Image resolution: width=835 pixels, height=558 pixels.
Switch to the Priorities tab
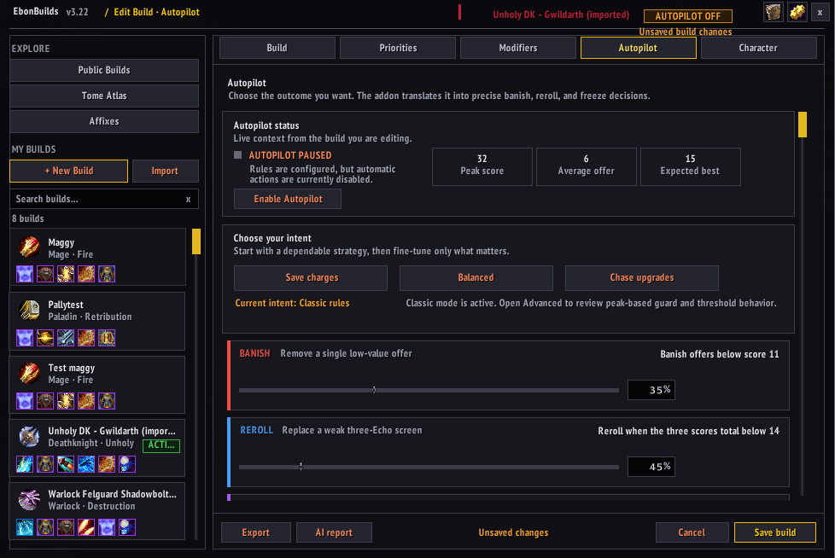(x=398, y=48)
